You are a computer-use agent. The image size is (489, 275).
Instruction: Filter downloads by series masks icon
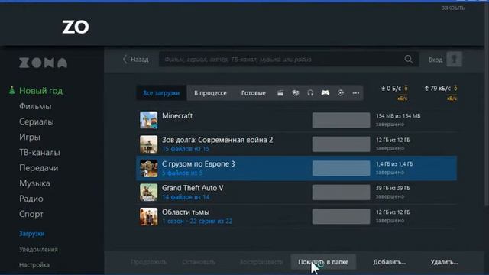point(296,93)
